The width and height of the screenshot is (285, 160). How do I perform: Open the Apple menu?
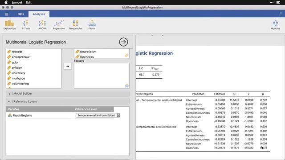[6, 2]
